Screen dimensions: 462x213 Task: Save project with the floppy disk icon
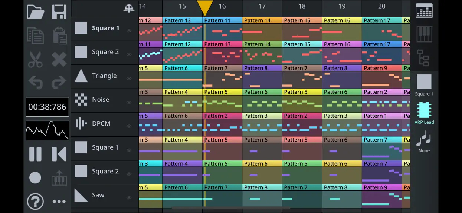[59, 12]
